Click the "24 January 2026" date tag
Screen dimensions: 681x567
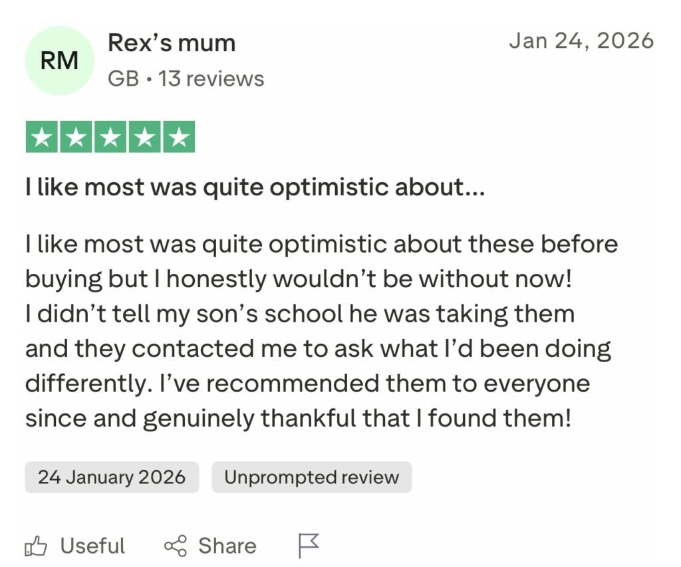click(112, 477)
